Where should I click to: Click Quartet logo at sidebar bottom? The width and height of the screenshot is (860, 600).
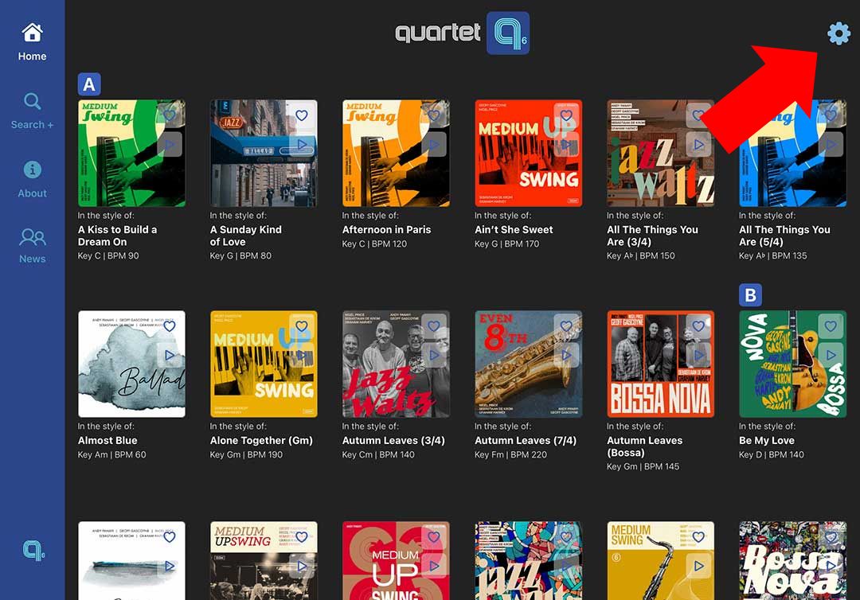click(x=33, y=550)
